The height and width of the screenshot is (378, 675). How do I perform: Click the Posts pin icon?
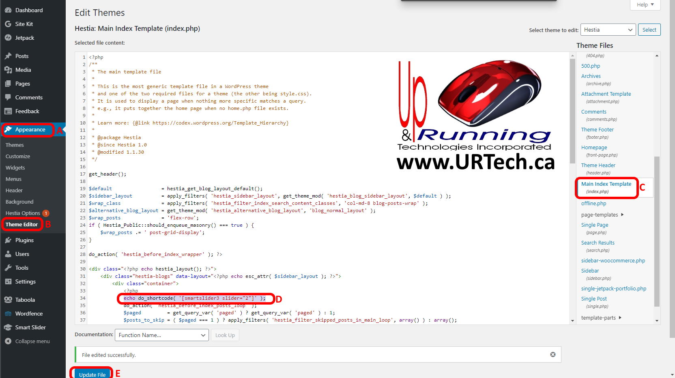pos(9,56)
